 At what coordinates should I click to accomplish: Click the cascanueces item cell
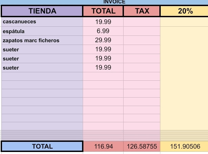42,22
